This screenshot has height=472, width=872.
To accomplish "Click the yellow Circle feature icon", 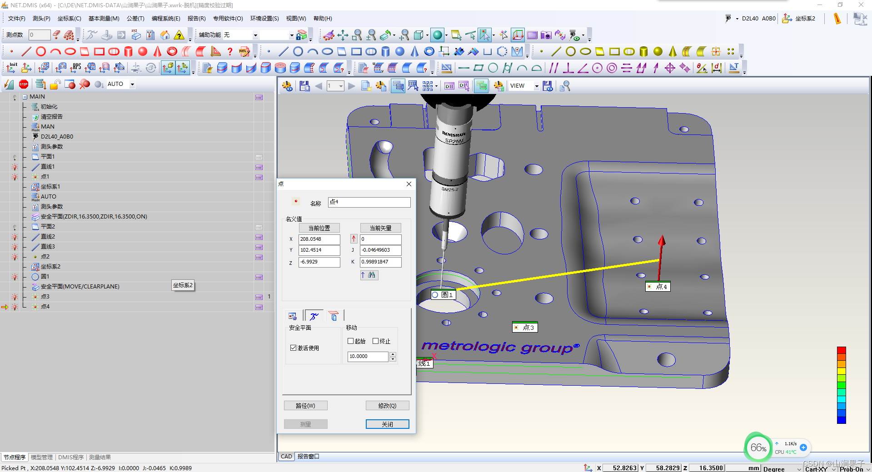I will [x=571, y=51].
